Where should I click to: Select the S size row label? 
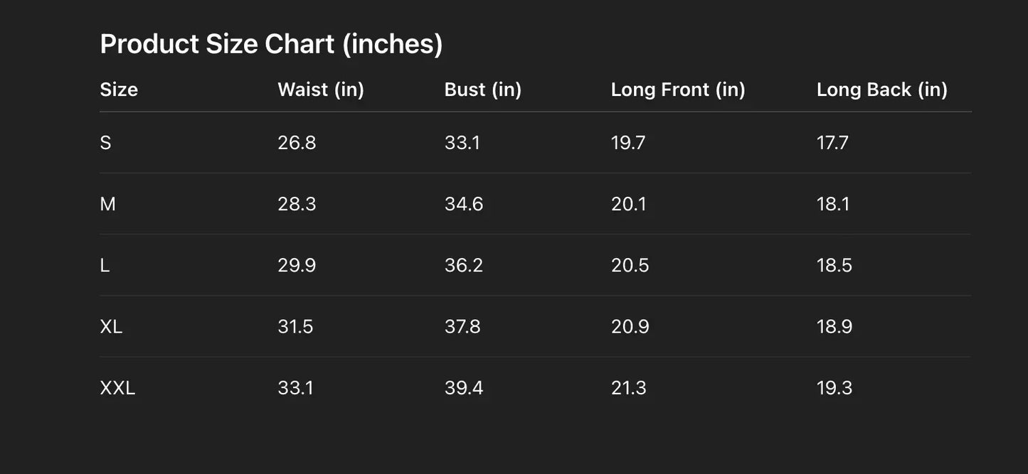pos(106,143)
